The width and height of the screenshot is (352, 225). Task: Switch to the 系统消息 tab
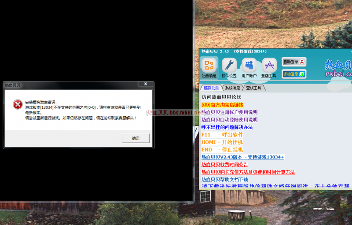(x=232, y=88)
